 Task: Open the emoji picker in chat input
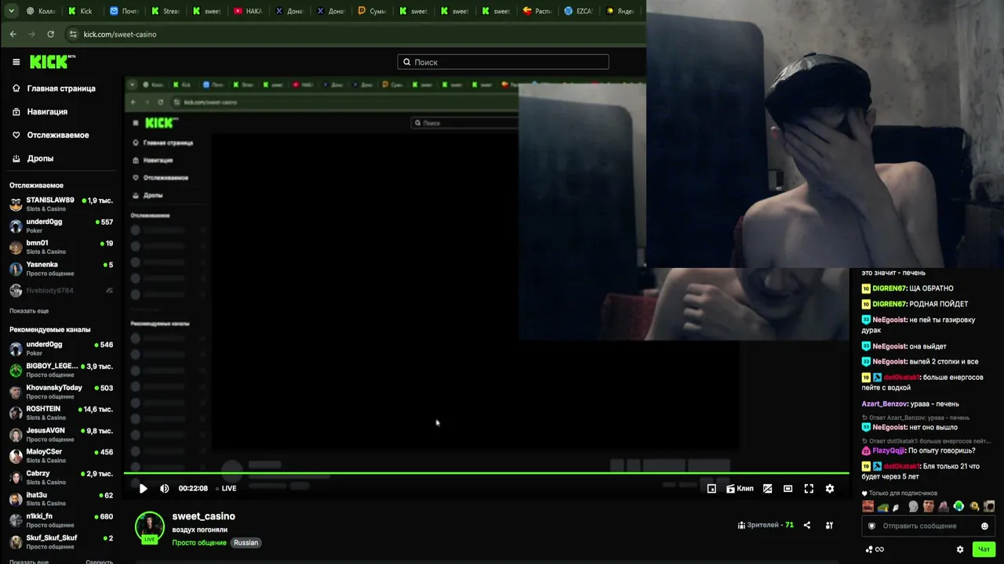coord(985,526)
